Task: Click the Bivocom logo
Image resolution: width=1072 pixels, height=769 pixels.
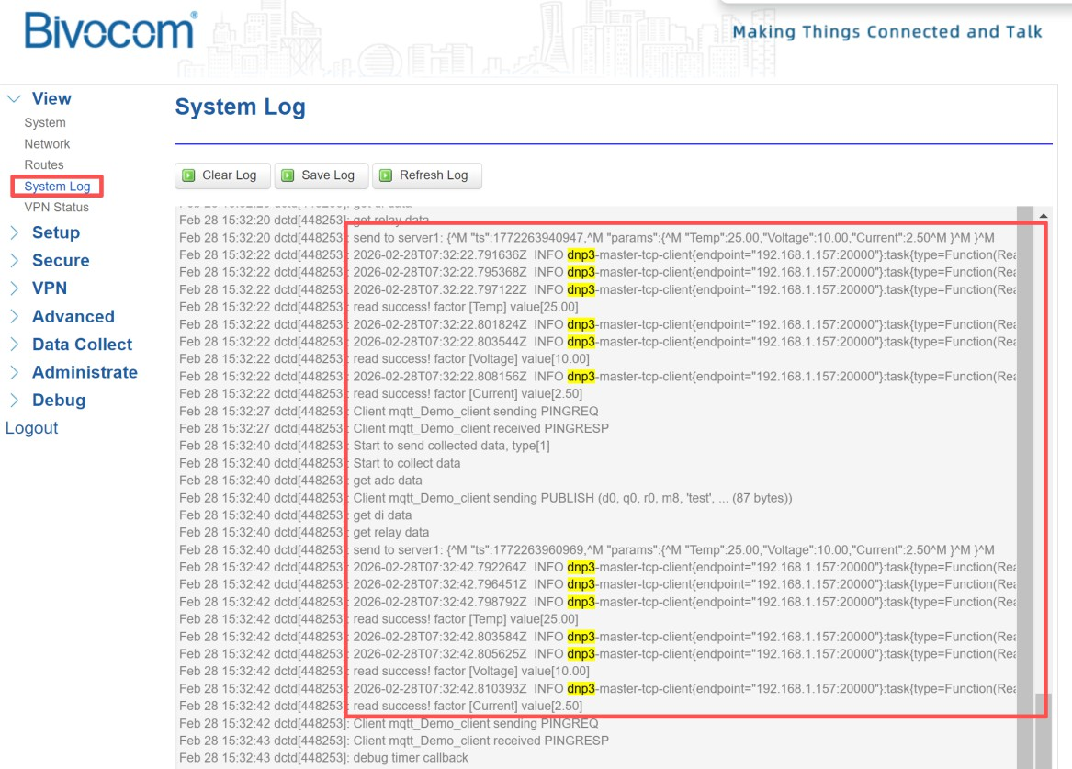Action: (x=110, y=32)
